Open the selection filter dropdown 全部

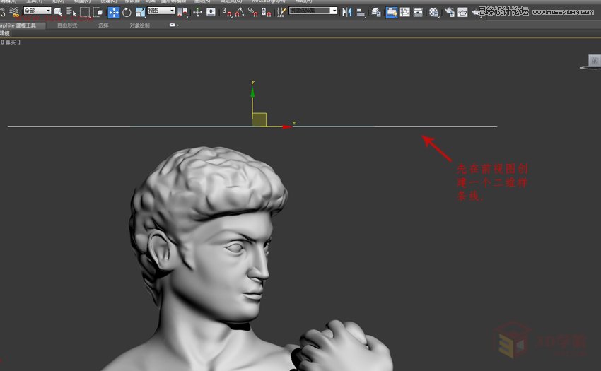[x=37, y=11]
